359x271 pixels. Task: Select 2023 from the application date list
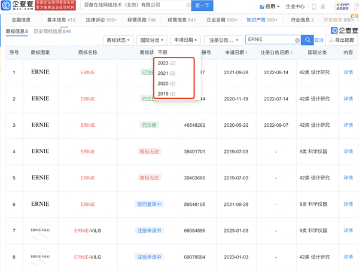click(x=166, y=63)
